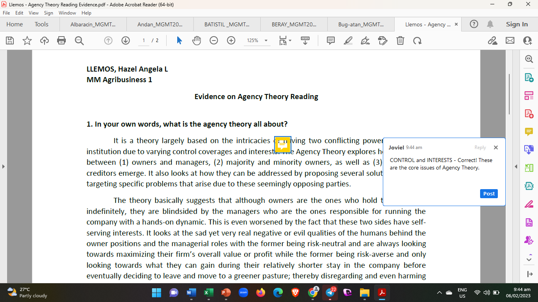Screen dimensions: 538x302
Task: Select the highlight text pen tool
Action: (x=348, y=41)
